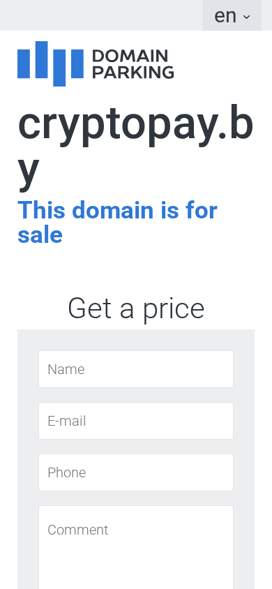Click the "DOMAIN" word in the logo

point(130,56)
